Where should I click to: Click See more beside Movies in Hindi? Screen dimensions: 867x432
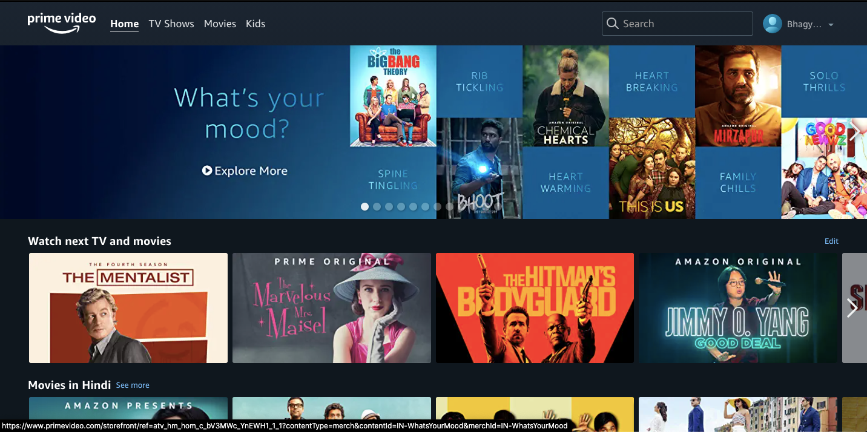click(133, 385)
